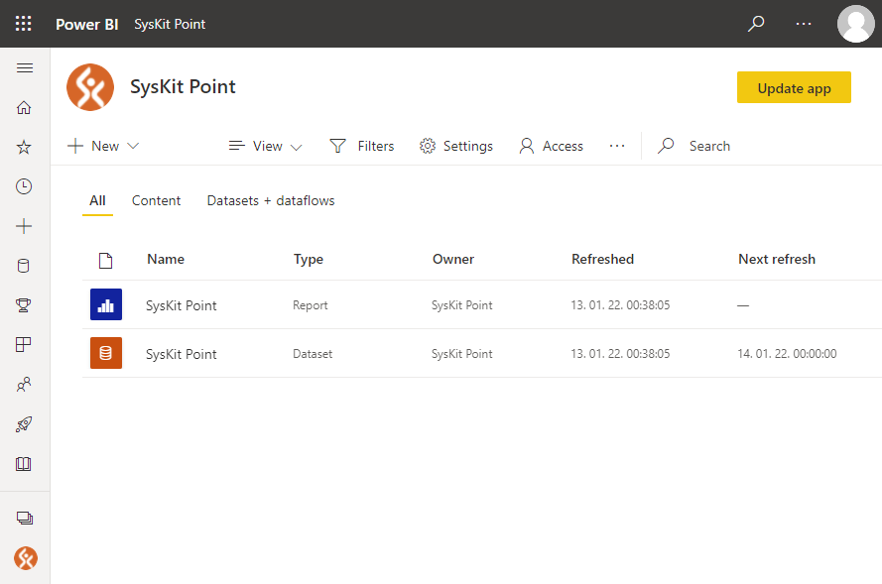Toggle the hamburger navigation menu
The image size is (882, 584).
click(x=25, y=68)
